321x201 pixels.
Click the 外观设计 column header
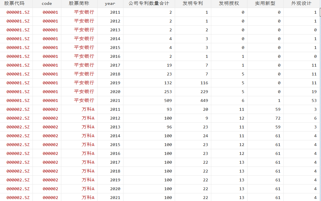[x=301, y=3]
